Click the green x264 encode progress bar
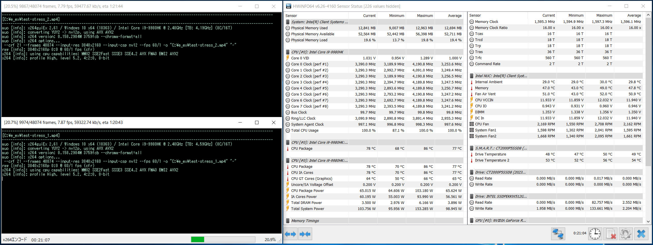This screenshot has width=653, height=245. [x=223, y=239]
